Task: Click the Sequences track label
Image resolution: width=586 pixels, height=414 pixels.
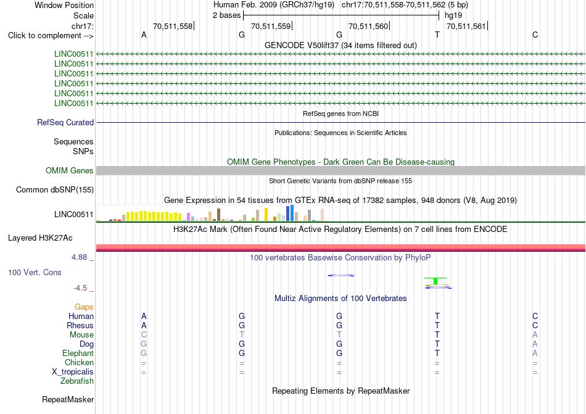Action: [x=73, y=142]
